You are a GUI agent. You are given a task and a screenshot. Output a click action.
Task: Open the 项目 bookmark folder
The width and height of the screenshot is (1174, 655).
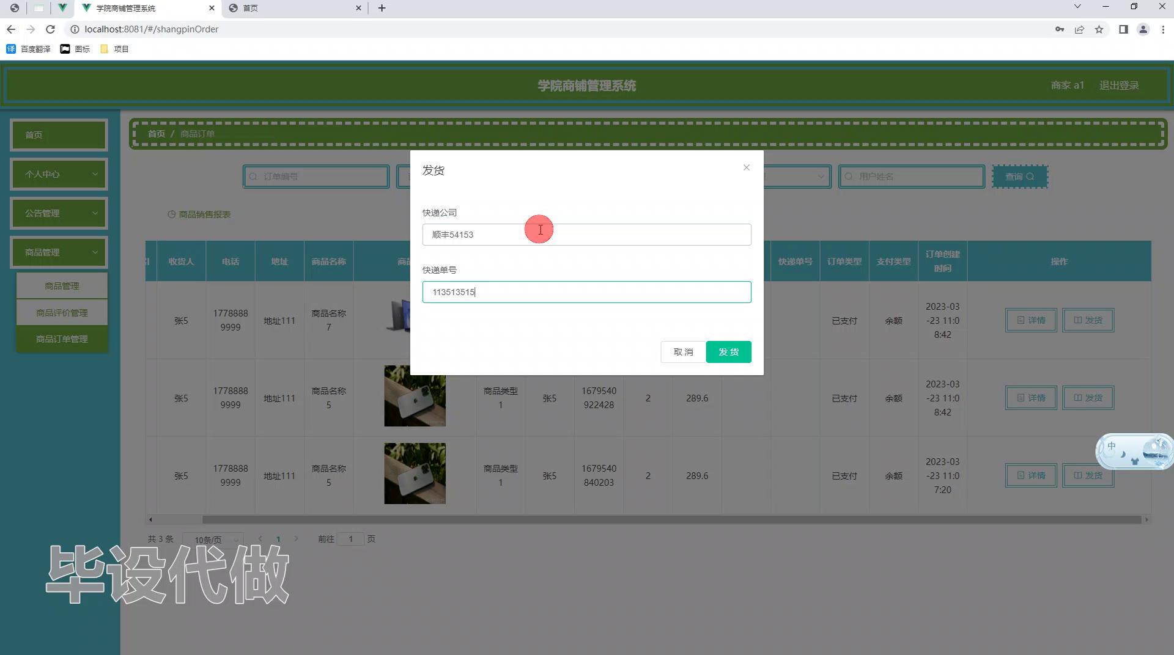[x=114, y=49]
